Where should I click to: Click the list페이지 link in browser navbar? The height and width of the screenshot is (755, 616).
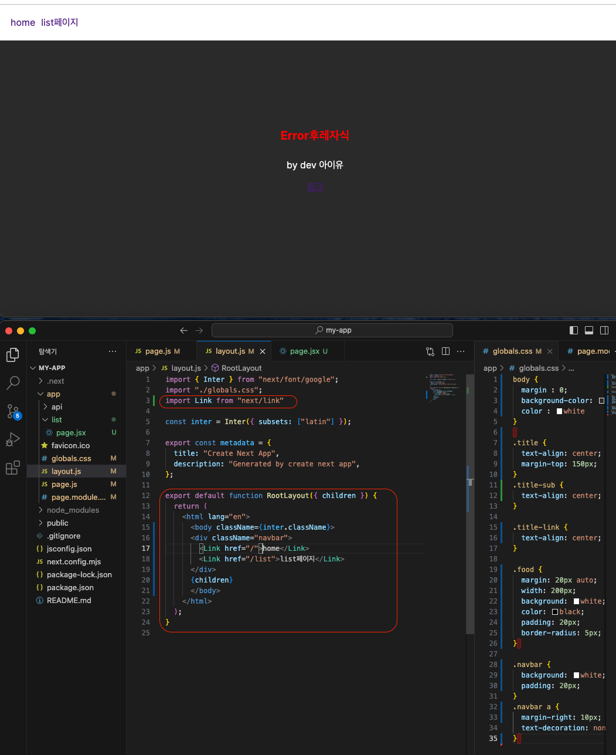point(60,22)
